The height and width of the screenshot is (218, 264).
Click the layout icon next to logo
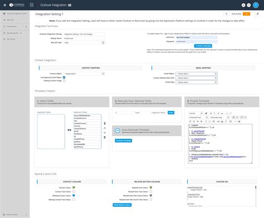click(x=32, y=5)
